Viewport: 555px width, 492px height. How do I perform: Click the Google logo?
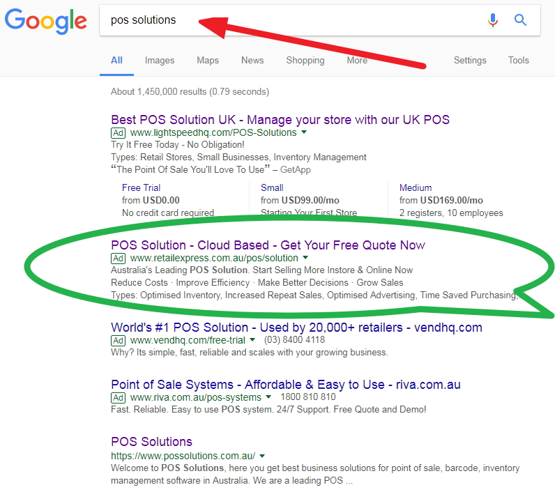click(45, 21)
